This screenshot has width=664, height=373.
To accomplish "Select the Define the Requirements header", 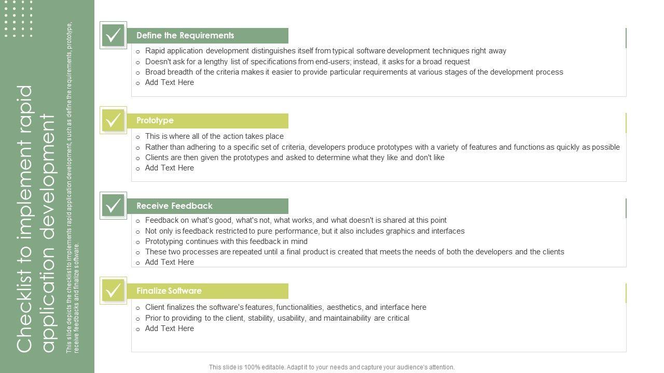I will tap(208, 36).
